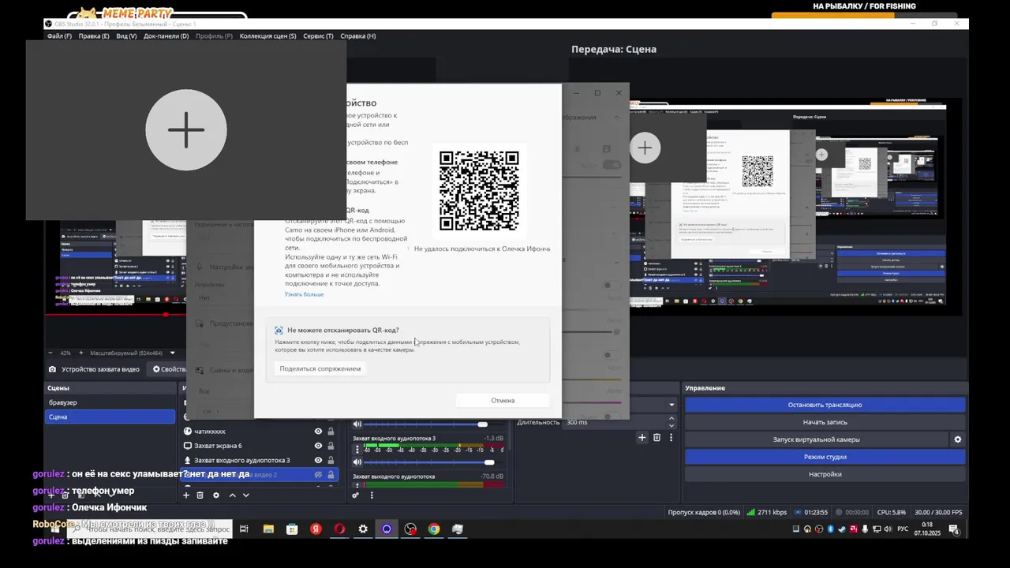Toggle the Режим студии button

pos(825,457)
